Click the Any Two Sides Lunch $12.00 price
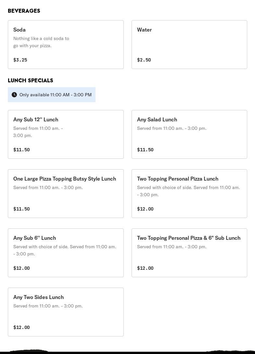The width and height of the screenshot is (255, 354). click(21, 327)
